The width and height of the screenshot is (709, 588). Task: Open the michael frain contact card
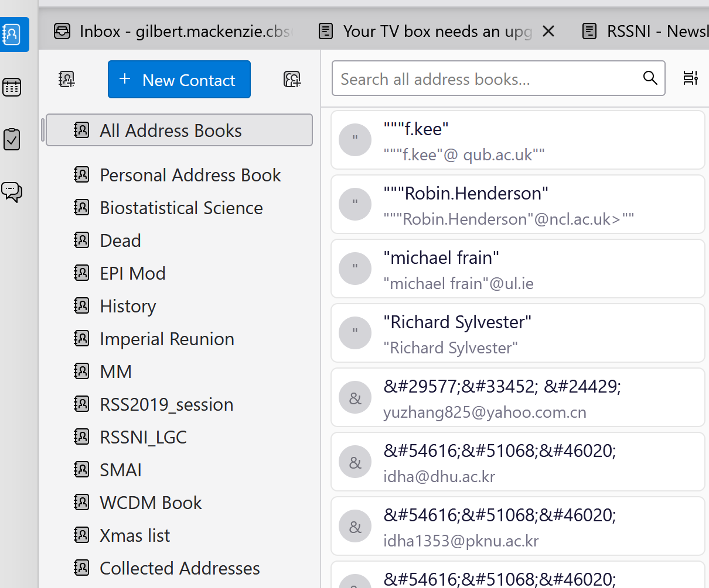(517, 269)
